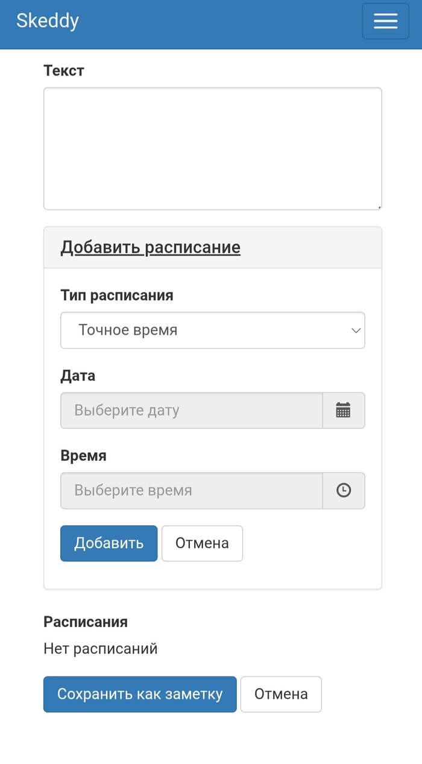Click the Расписания section heading
The image size is (422, 764).
pos(86,622)
